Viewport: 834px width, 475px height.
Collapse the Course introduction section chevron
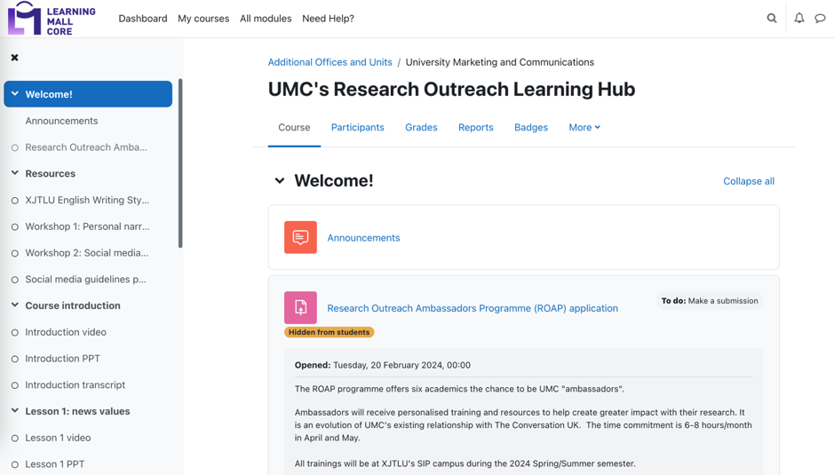click(x=15, y=305)
